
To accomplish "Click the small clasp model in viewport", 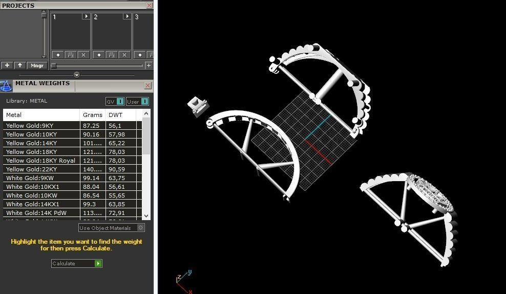I will 198,106.
